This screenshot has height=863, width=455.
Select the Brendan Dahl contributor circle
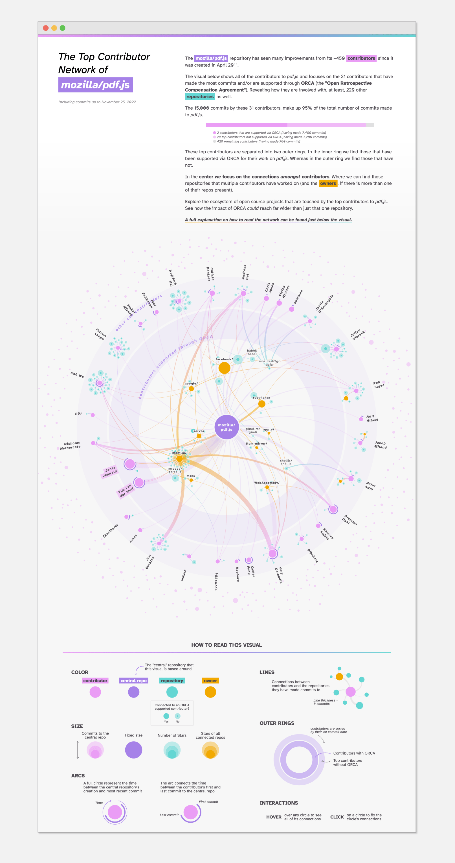click(333, 509)
